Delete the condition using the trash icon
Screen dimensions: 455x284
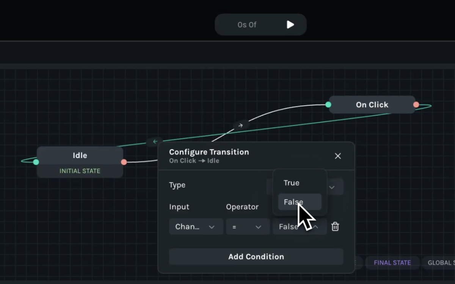point(335,226)
